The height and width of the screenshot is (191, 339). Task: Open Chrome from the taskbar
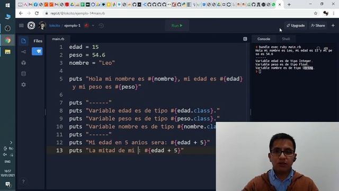pos(8,40)
